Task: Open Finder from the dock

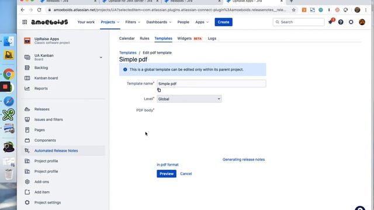Action: tap(9, 41)
